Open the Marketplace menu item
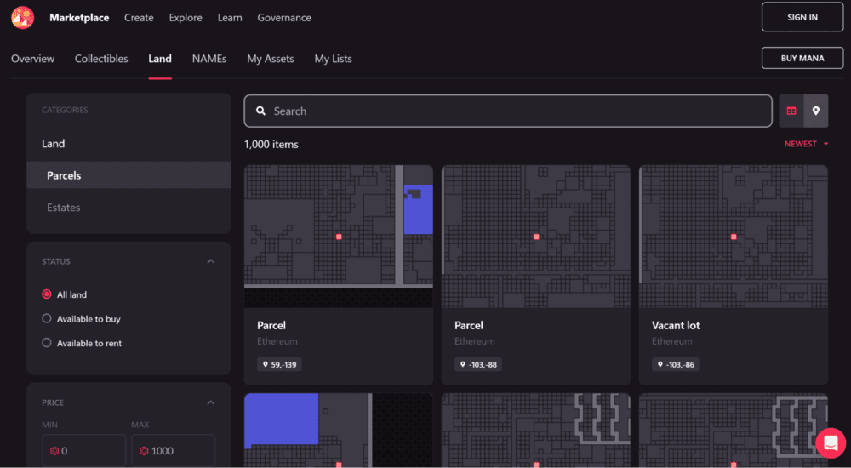The image size is (851, 468). (x=79, y=17)
